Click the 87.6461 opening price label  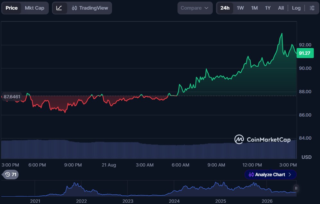tap(12, 97)
